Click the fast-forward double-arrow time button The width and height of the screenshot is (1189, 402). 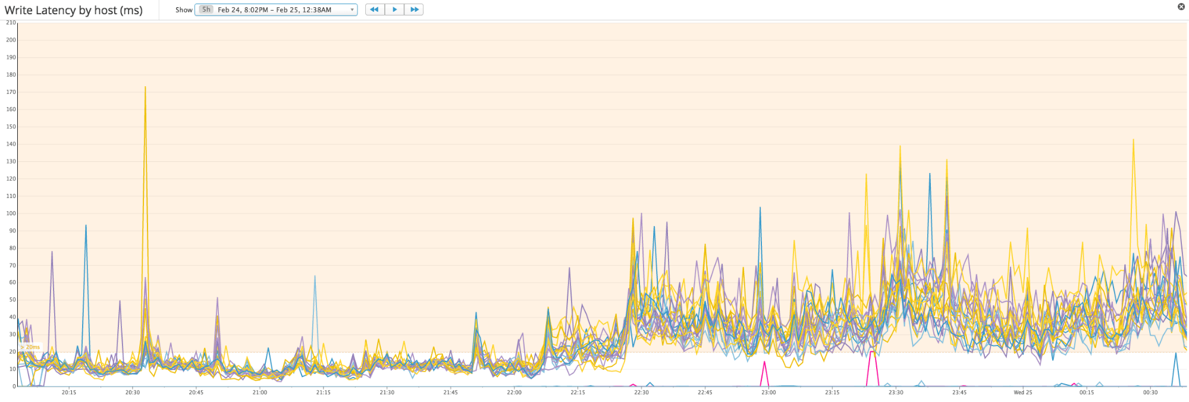point(414,10)
